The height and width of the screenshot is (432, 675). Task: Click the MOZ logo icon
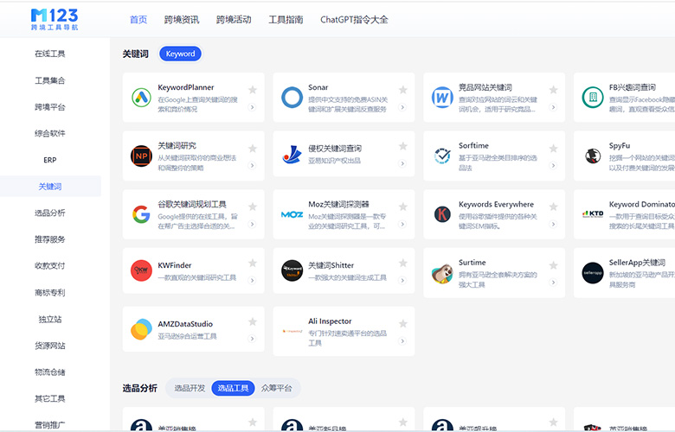click(292, 214)
